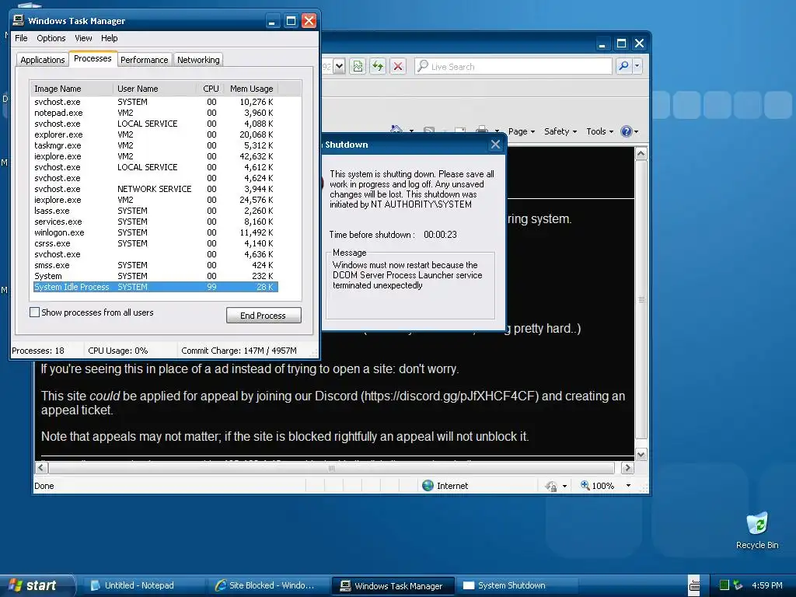Click the green CPU meter tray icon
Viewport: 796px width, 597px height.
coord(724,585)
